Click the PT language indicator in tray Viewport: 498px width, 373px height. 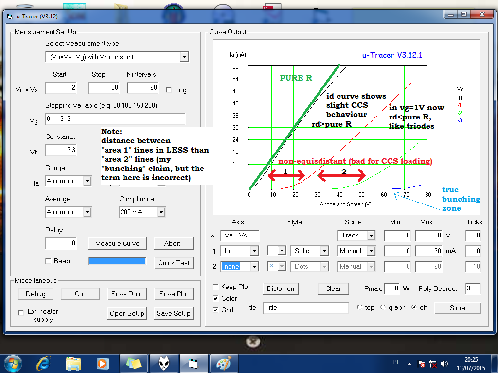(x=396, y=362)
